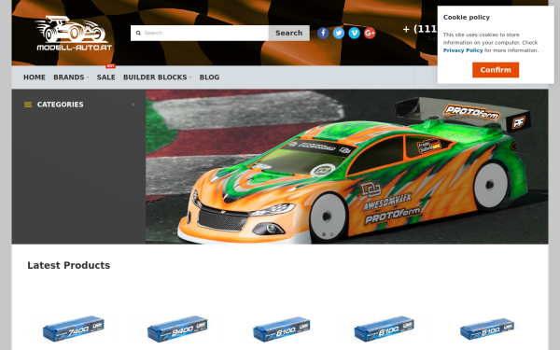Image resolution: width=560 pixels, height=350 pixels.
Task: Open the second 8100 battery product
Action: (x=385, y=329)
